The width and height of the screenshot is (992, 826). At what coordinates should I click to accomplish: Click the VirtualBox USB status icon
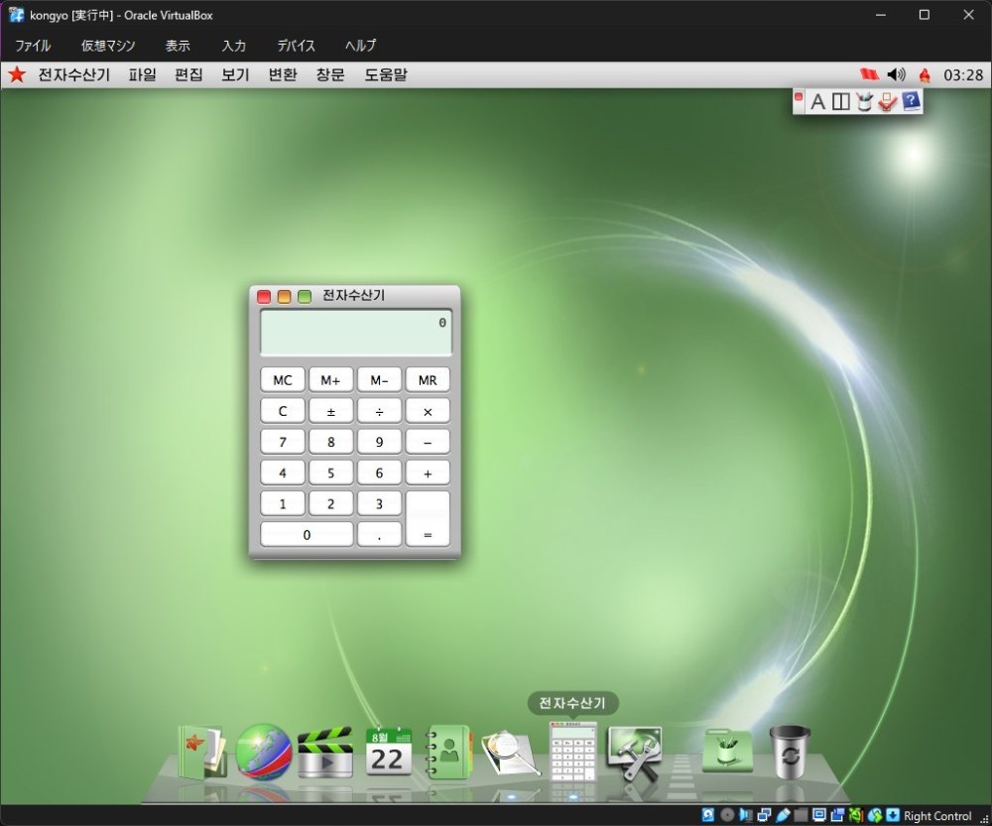click(783, 815)
